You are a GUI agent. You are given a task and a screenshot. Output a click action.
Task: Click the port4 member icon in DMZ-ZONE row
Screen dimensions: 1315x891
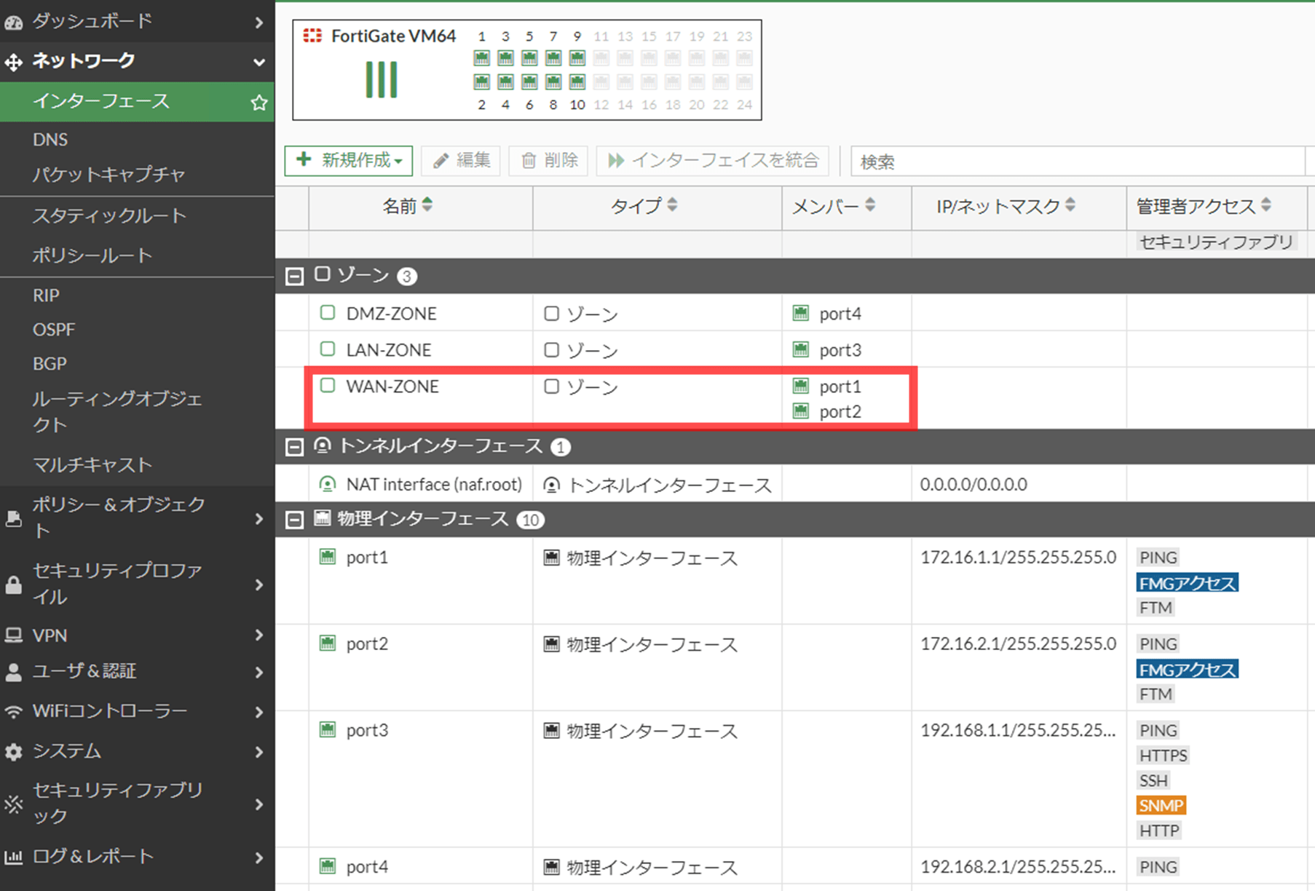tap(800, 314)
